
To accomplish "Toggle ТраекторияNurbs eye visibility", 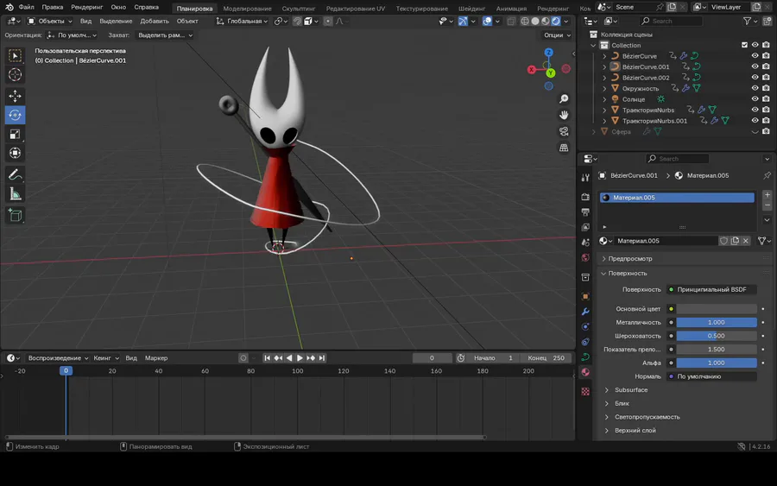I will (755, 110).
